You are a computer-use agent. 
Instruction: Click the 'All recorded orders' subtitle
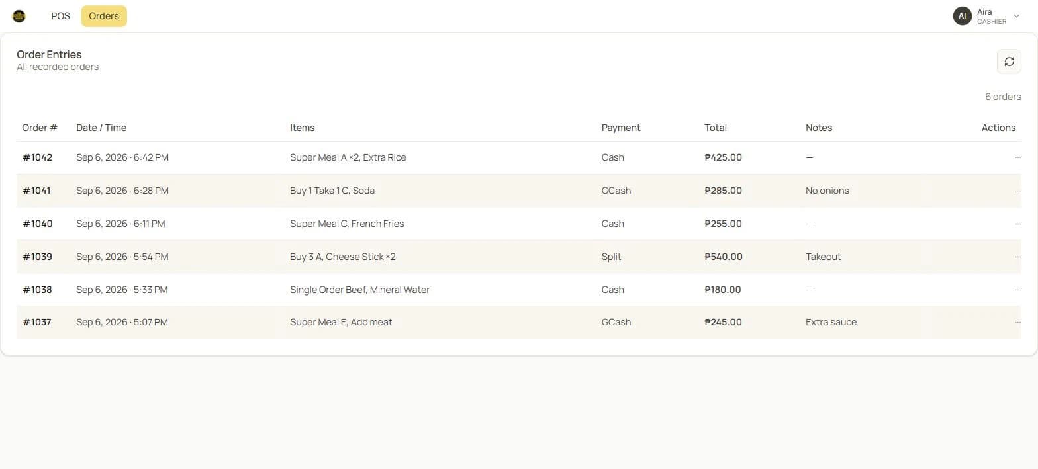click(x=58, y=67)
